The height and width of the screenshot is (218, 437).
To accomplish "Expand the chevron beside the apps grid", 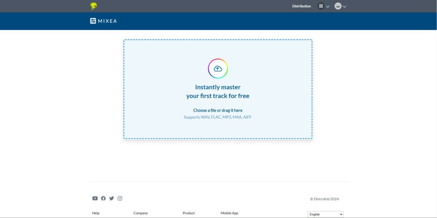I will coord(328,6).
